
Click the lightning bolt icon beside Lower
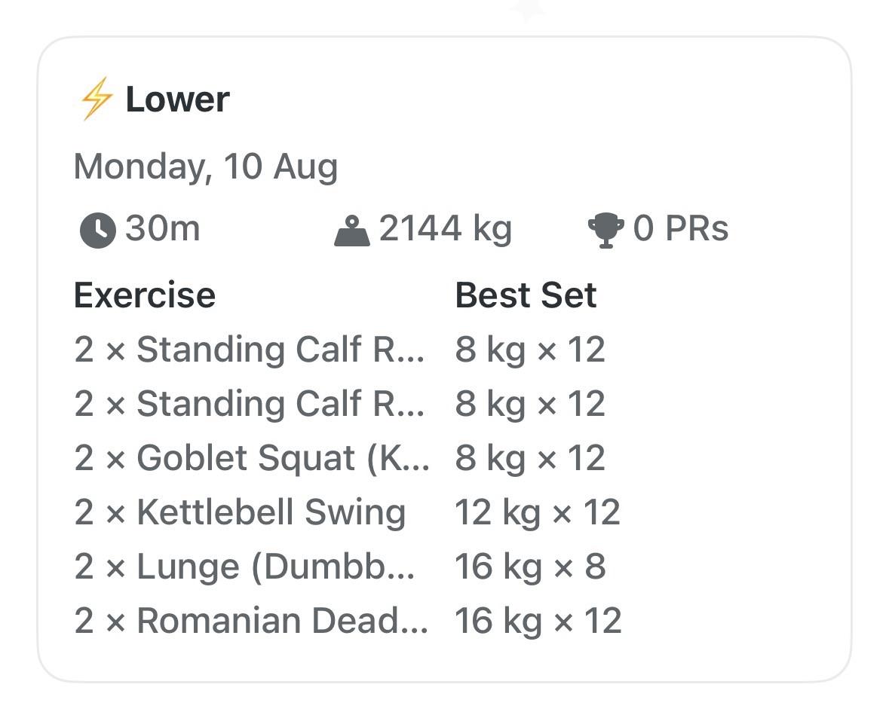(x=97, y=99)
